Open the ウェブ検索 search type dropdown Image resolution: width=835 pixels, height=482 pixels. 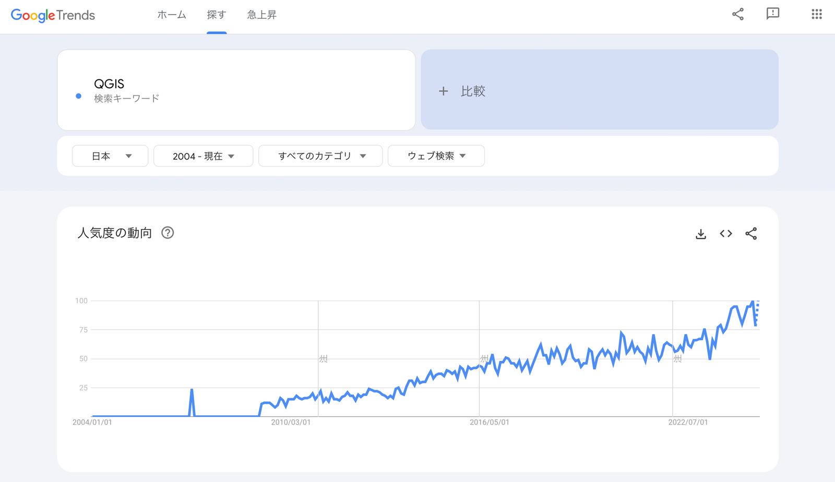[436, 156]
